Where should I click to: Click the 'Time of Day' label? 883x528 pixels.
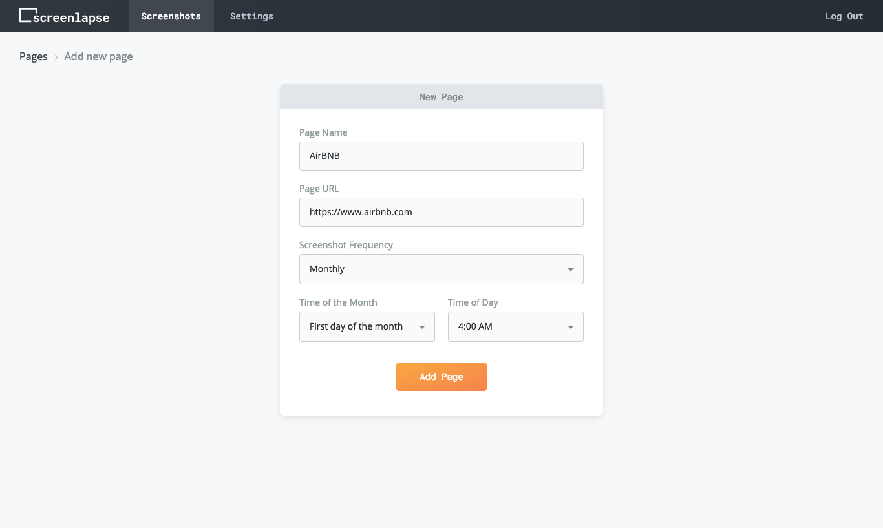(x=473, y=302)
